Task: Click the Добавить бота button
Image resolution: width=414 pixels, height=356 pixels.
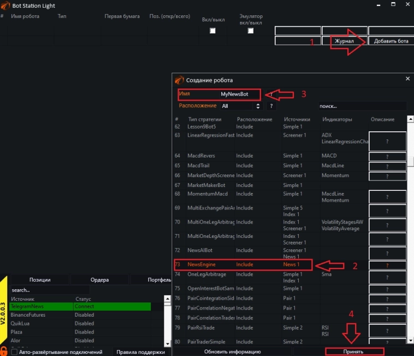Action: 391,41
